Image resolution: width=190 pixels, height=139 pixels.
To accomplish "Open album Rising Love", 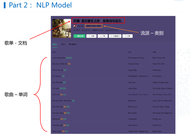I will [x=157, y=119].
